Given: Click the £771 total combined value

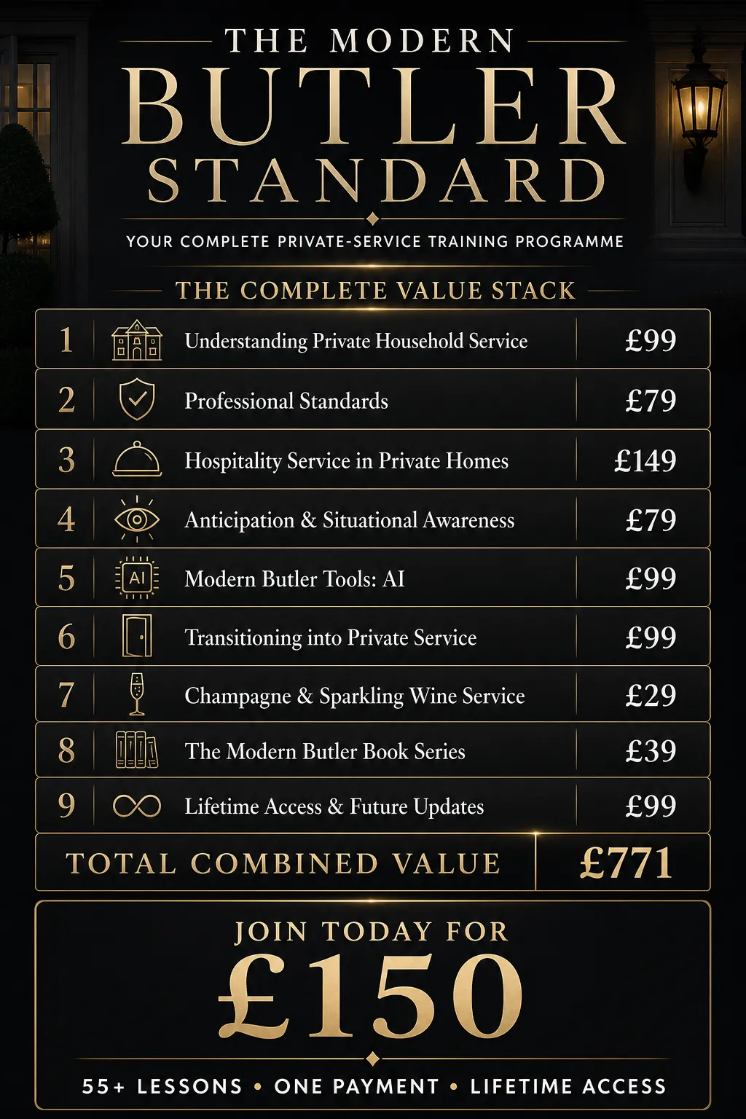Looking at the screenshot, I should point(625,863).
